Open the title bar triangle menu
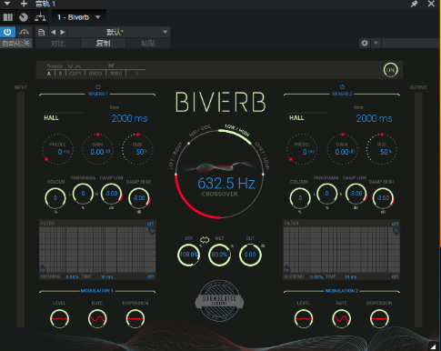 7,4
